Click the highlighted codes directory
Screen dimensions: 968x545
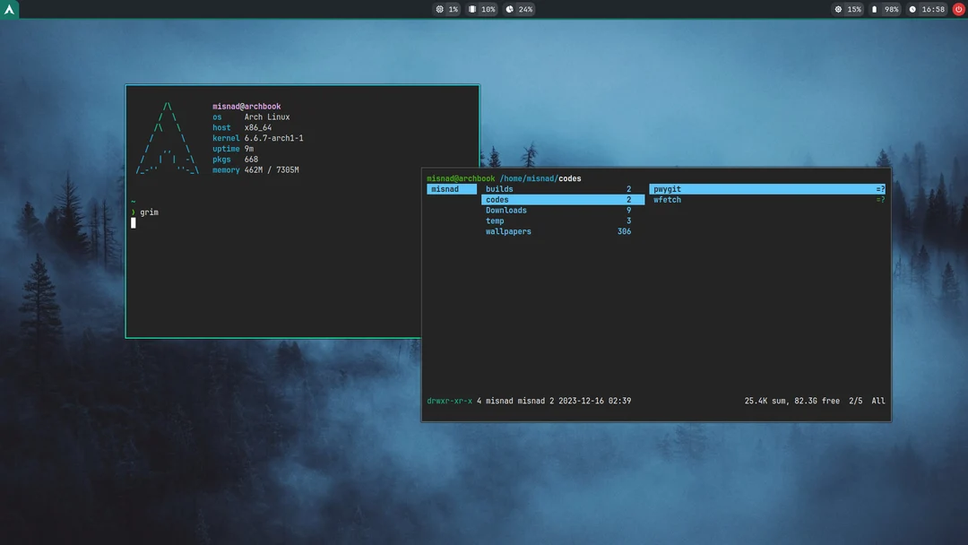click(x=497, y=199)
